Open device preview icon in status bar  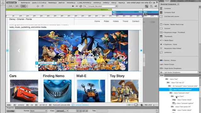click(x=136, y=105)
